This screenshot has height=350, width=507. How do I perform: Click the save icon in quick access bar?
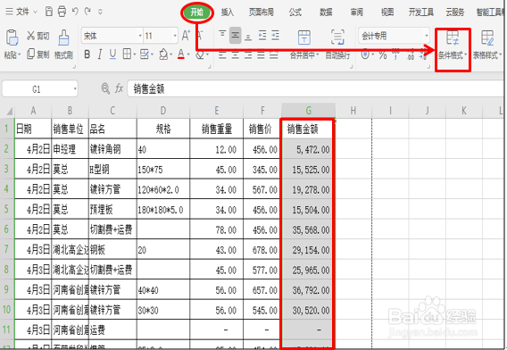pos(49,12)
